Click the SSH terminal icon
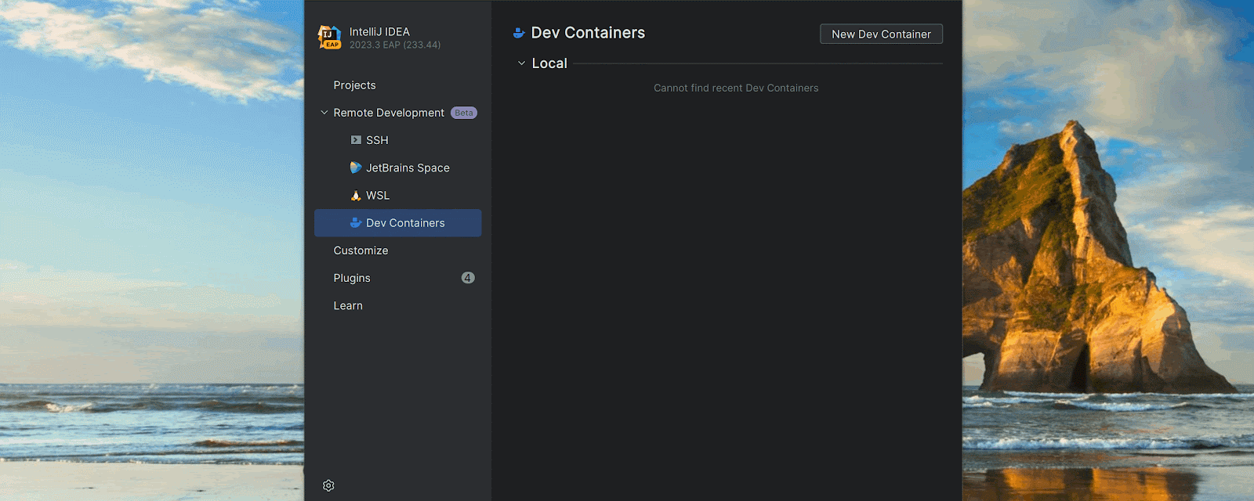1254x501 pixels. 356,140
